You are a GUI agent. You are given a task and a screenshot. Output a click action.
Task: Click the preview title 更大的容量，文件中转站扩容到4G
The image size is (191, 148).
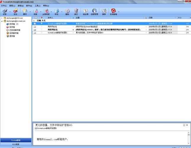tap(54, 125)
